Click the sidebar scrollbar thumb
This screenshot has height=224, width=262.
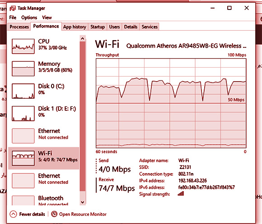tap(83, 116)
